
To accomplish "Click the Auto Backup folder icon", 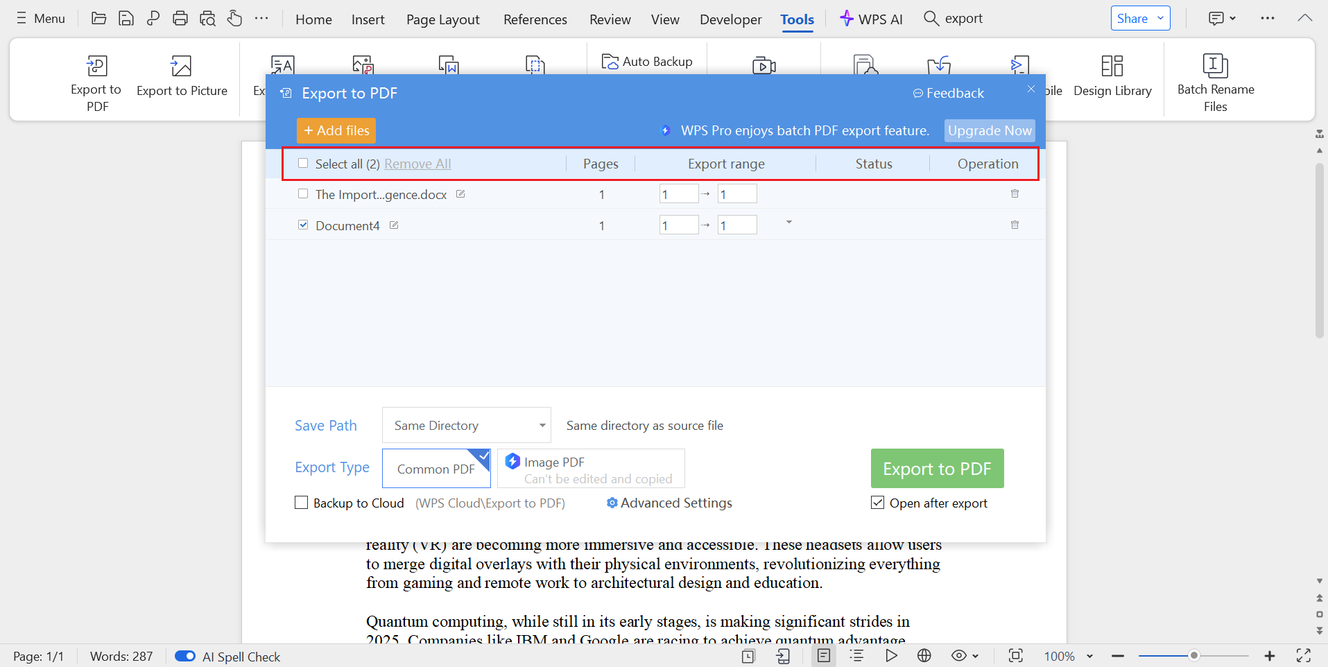I will tap(610, 62).
